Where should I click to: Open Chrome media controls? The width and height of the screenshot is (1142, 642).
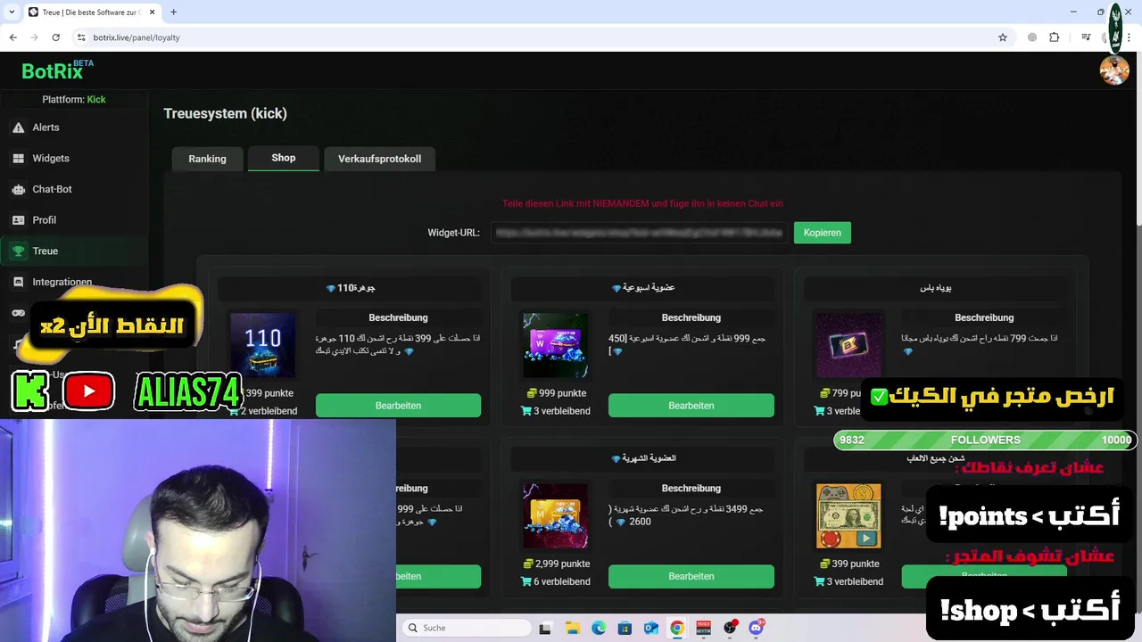[x=1086, y=37]
